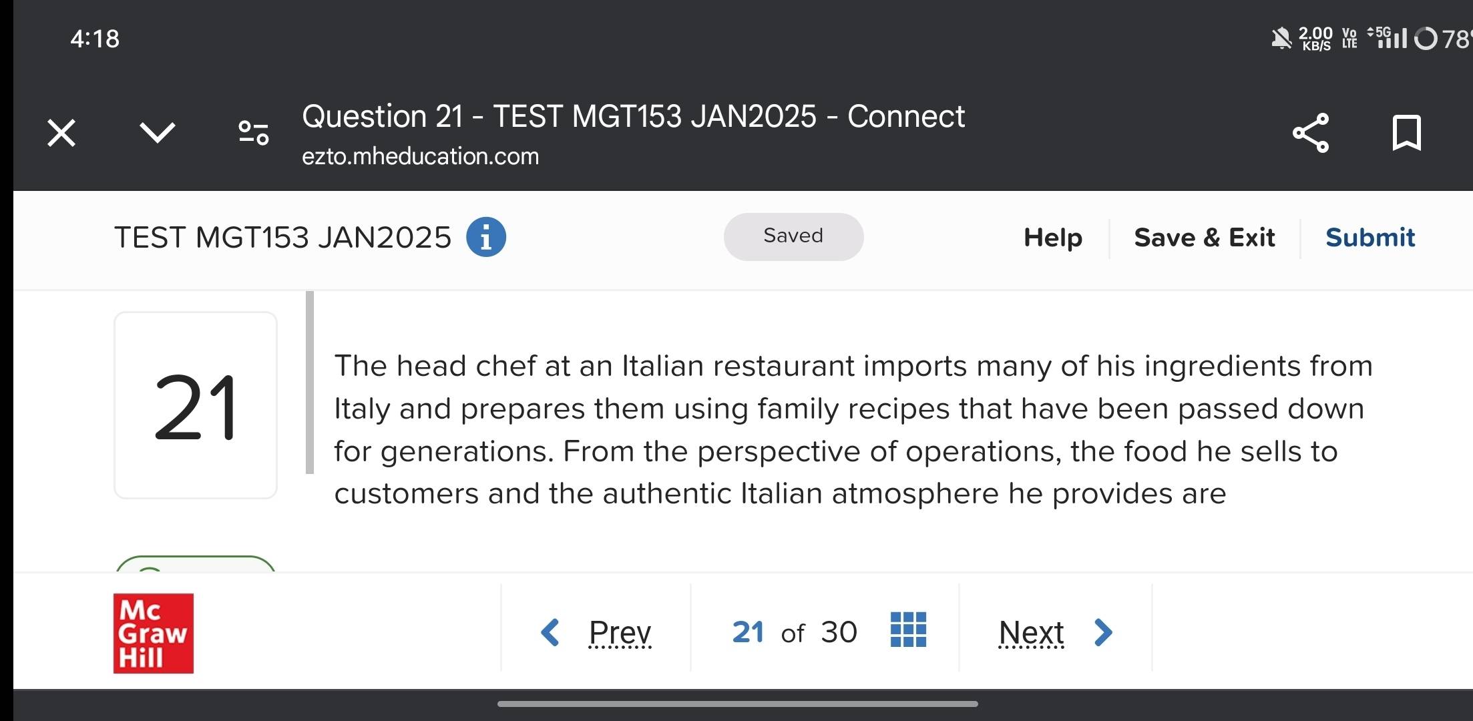Screen dimensions: 1473x721
Task: Click the Next arrow icon
Action: [1103, 632]
